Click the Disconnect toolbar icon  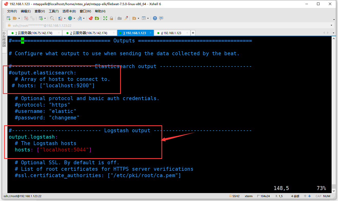click(26, 18)
